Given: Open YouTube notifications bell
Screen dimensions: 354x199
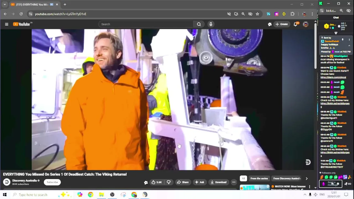Looking at the screenshot, I should coord(295,24).
